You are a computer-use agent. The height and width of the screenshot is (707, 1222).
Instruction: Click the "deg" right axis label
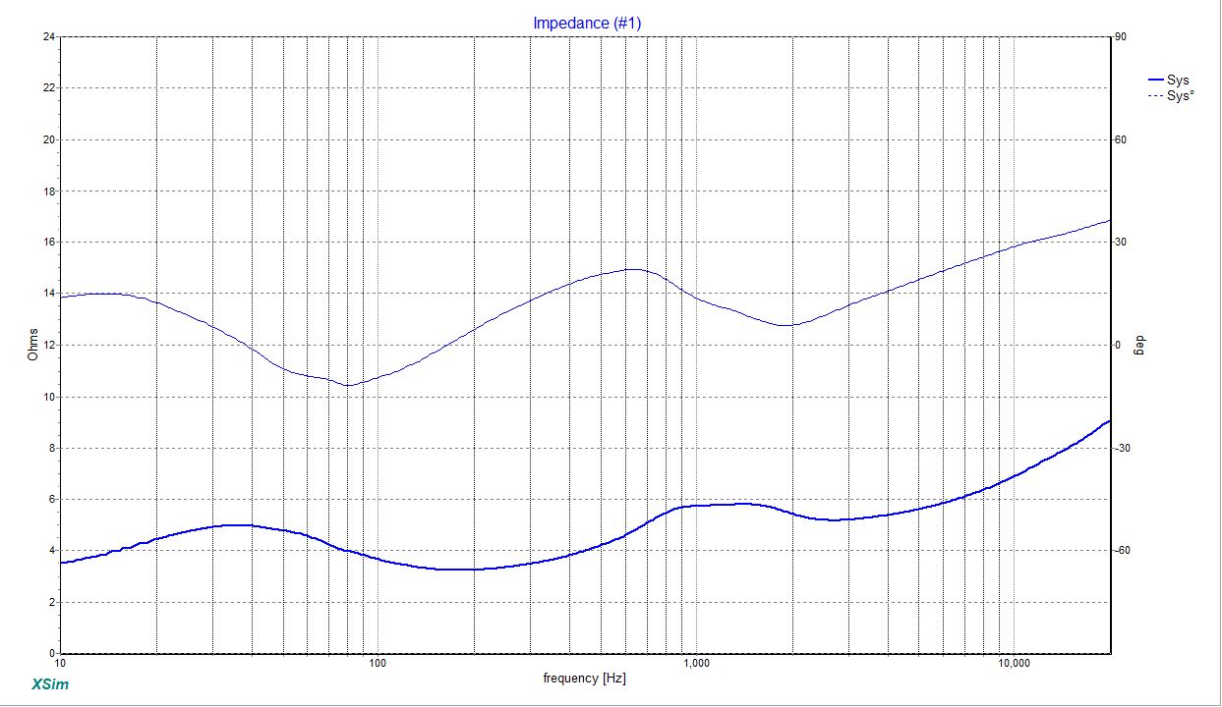tap(1141, 346)
